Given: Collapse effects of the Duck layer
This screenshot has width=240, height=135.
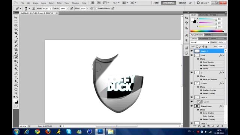Looking at the screenshot, I should [223, 55].
